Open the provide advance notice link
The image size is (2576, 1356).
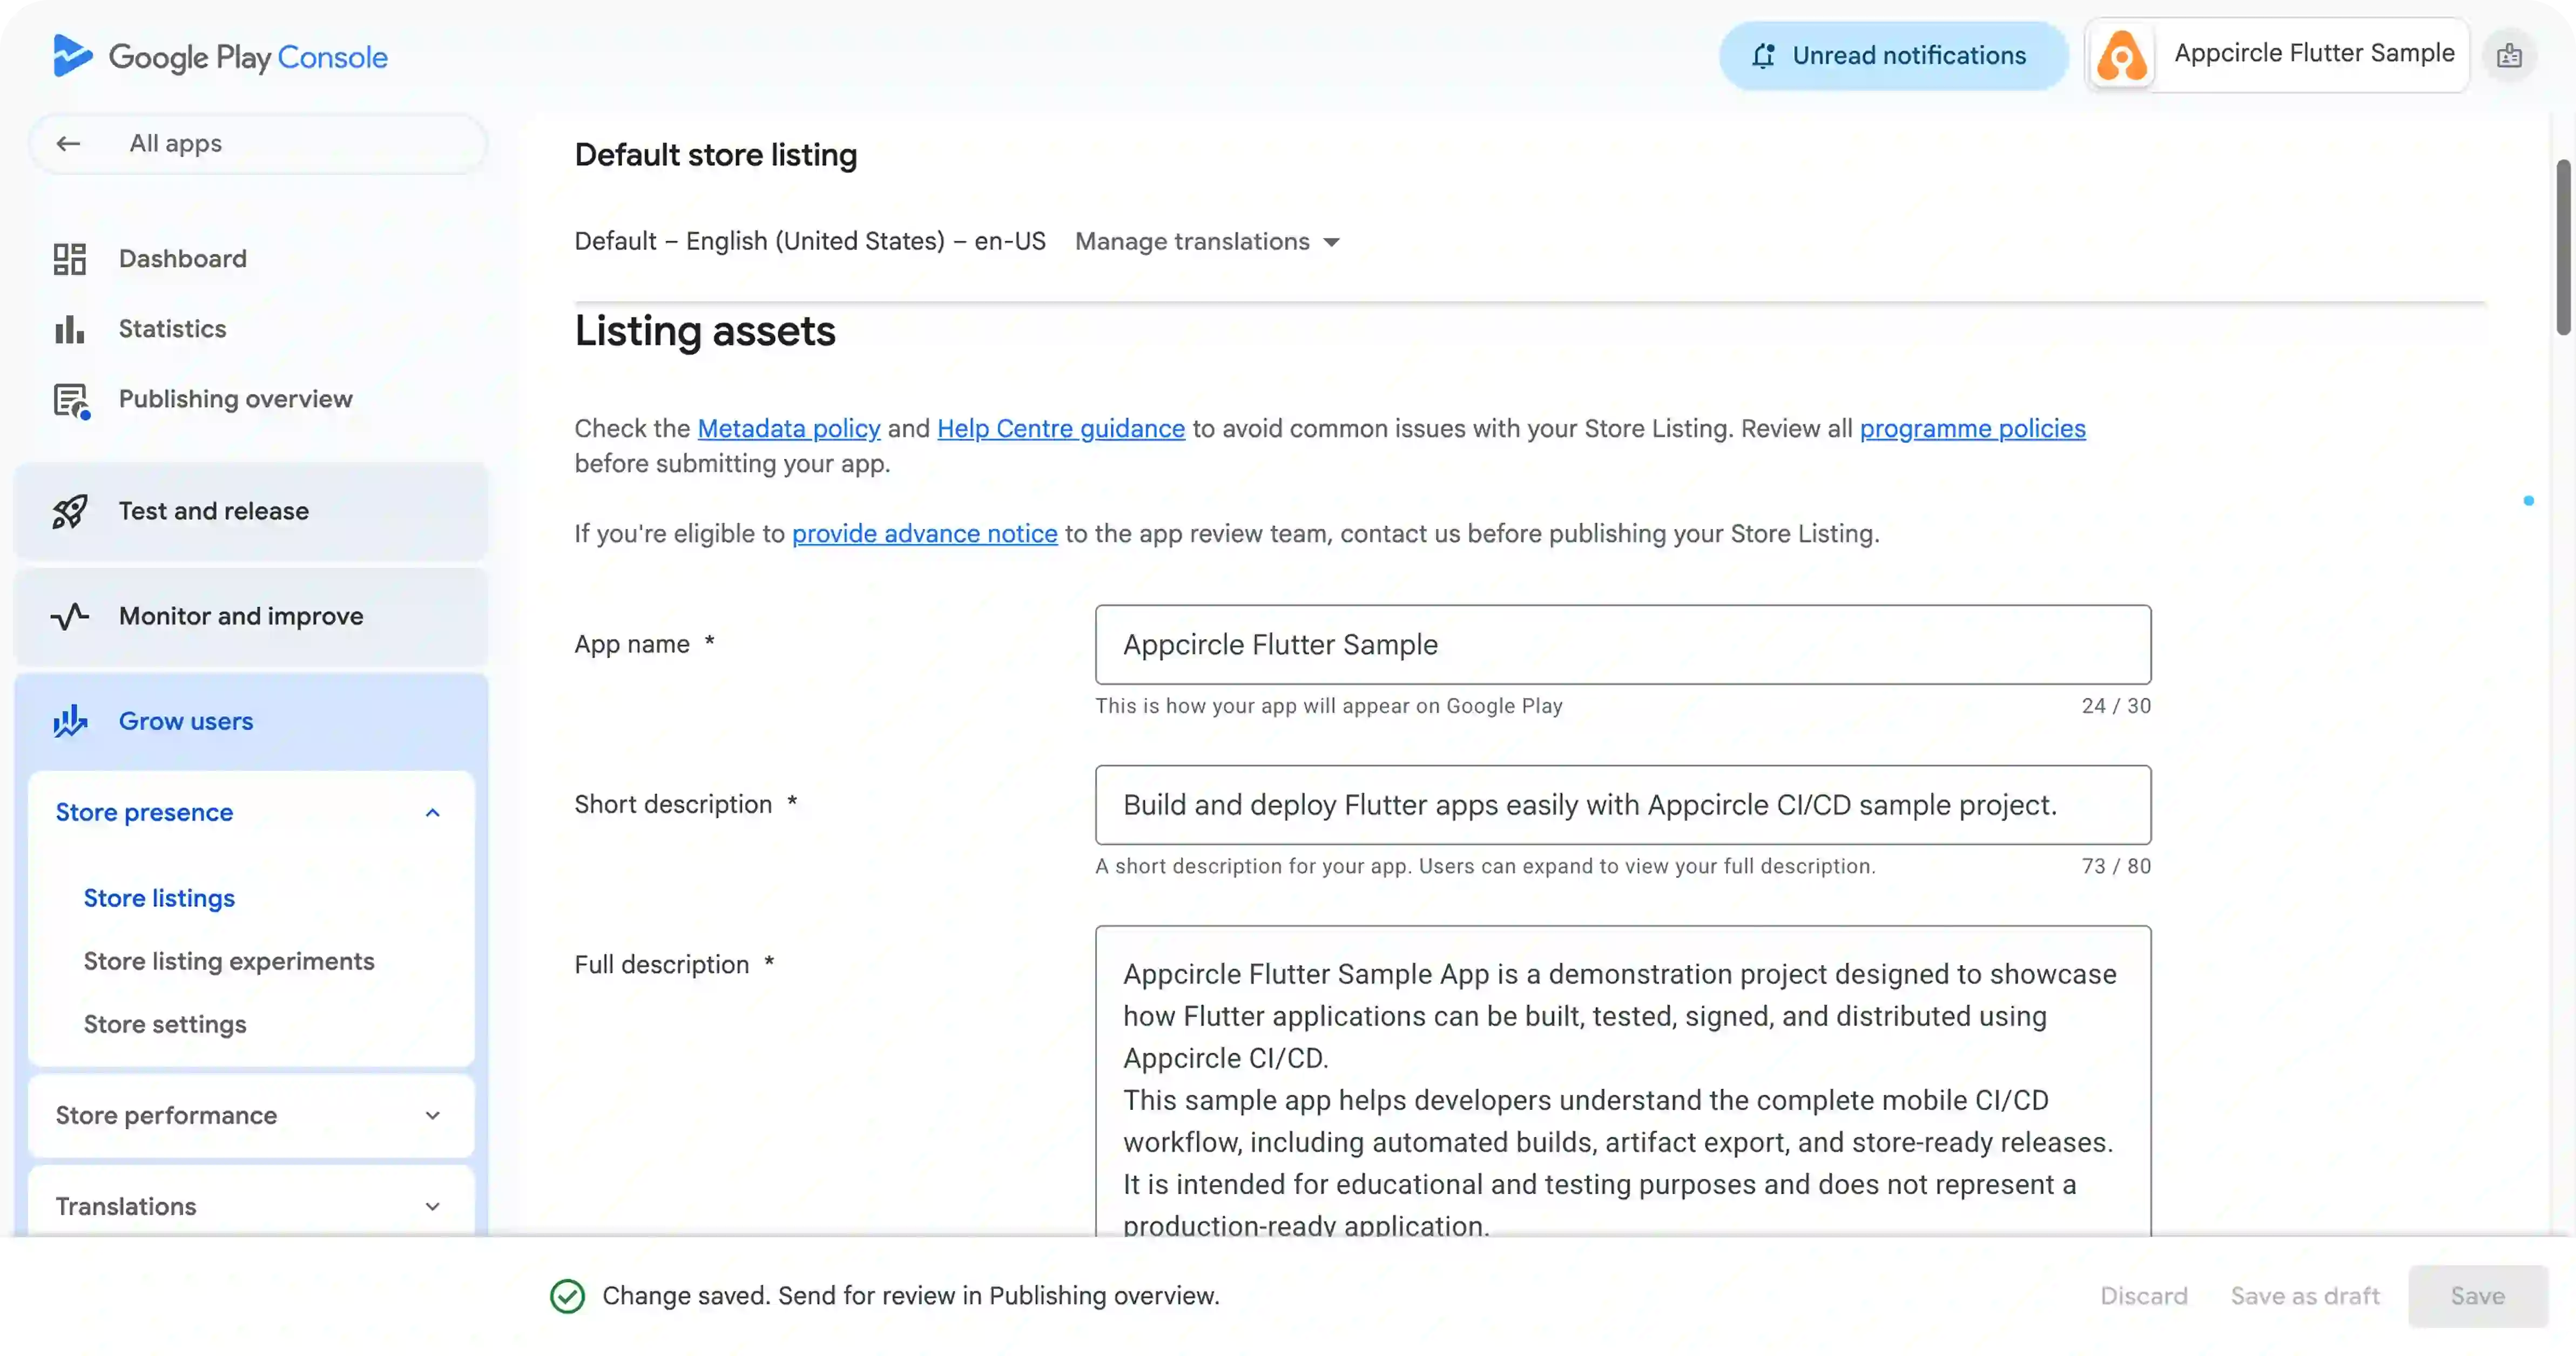coord(924,534)
